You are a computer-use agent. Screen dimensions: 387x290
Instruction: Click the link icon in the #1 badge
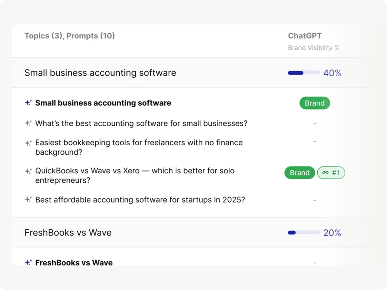pos(325,173)
